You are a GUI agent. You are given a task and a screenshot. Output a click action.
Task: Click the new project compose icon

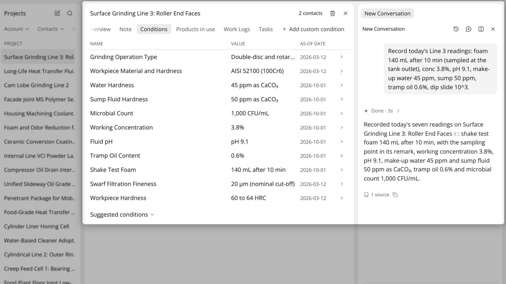tap(57, 13)
